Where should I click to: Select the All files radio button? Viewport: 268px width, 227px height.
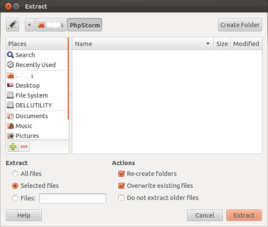[x=15, y=174]
